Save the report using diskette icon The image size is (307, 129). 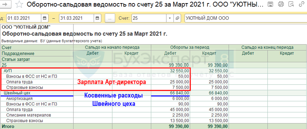click(271, 4)
